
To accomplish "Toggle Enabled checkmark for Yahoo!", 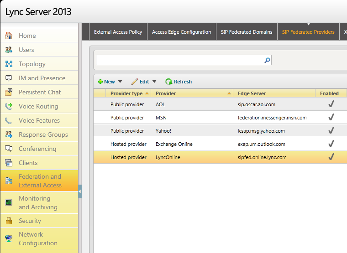I will (331, 130).
